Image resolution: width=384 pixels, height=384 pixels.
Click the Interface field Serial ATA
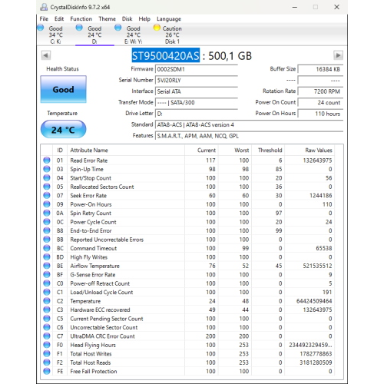pos(197,91)
